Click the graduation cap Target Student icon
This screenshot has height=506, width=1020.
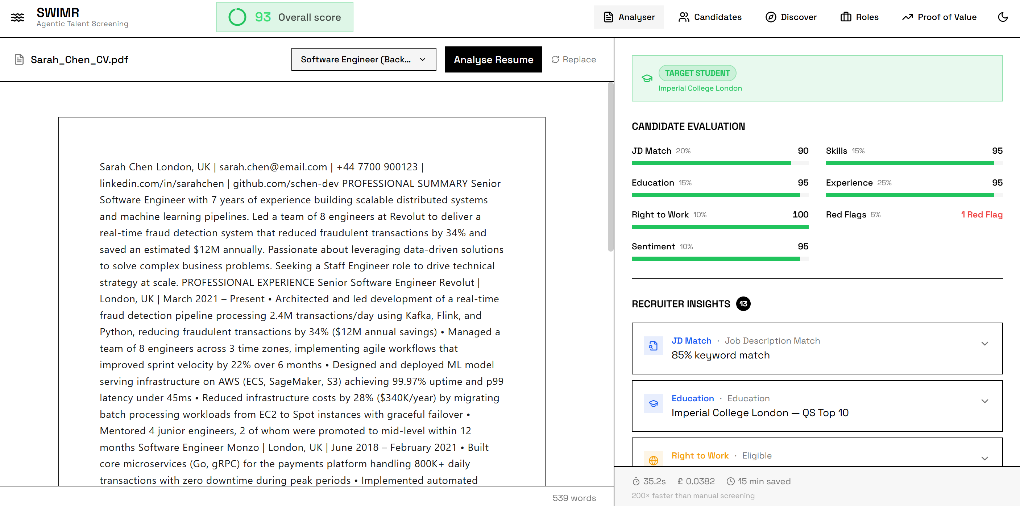[x=647, y=78]
